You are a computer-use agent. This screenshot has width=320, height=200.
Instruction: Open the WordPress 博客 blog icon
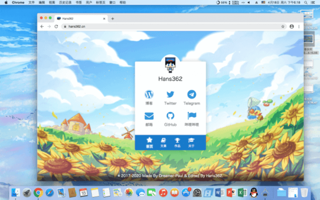coord(149,95)
